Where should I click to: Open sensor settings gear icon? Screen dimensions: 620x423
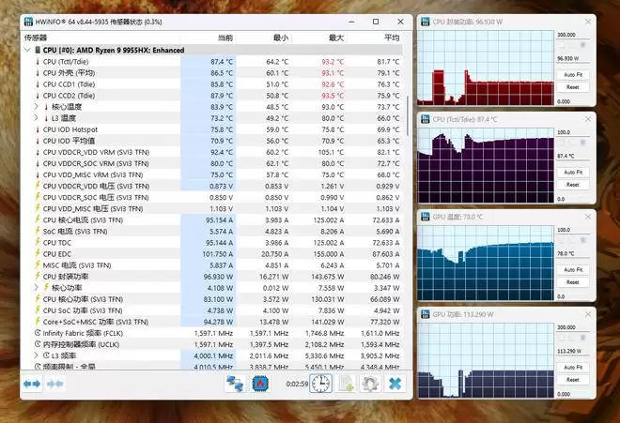click(x=370, y=384)
